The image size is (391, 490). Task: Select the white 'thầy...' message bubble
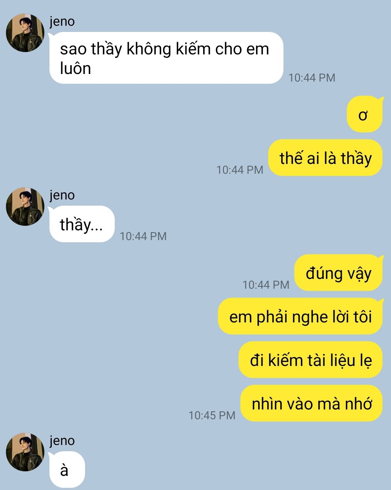click(x=82, y=224)
